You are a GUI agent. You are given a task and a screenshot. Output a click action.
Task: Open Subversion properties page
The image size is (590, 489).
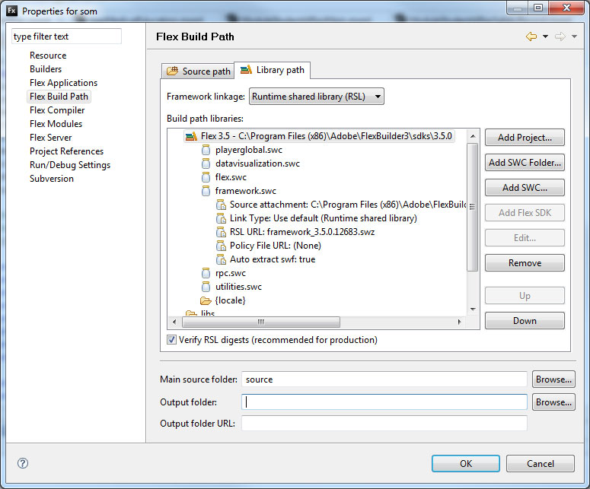pos(52,179)
